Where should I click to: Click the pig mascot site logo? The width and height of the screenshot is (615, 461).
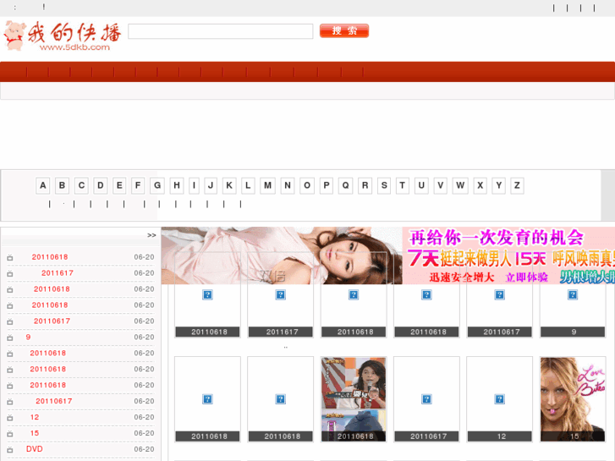pyautogui.click(x=15, y=36)
